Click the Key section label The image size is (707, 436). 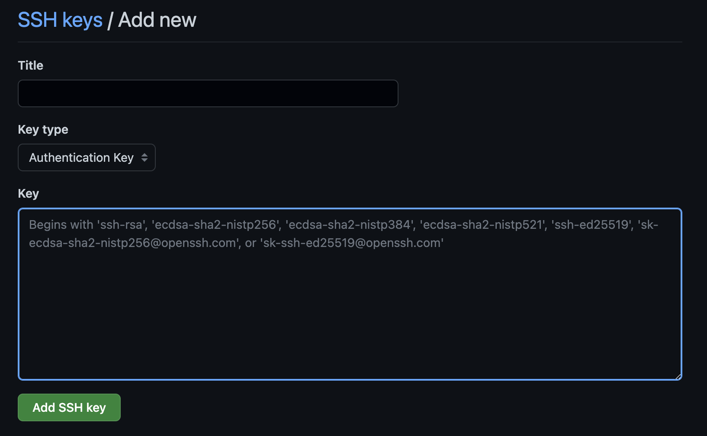pos(28,193)
